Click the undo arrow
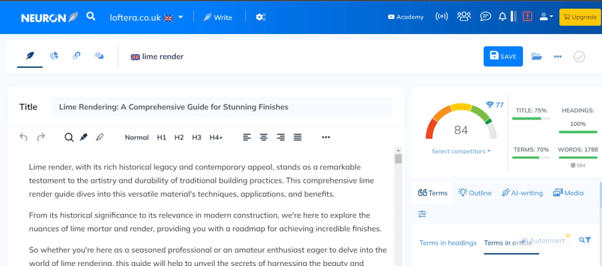Screen dimensions: 602x266 coord(23,137)
